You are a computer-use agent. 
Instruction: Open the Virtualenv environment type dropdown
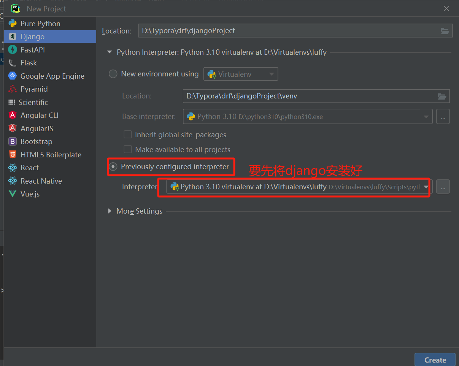241,74
